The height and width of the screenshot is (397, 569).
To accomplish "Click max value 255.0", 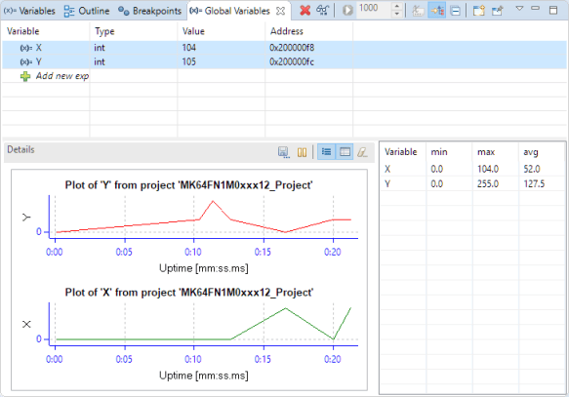I will [488, 183].
